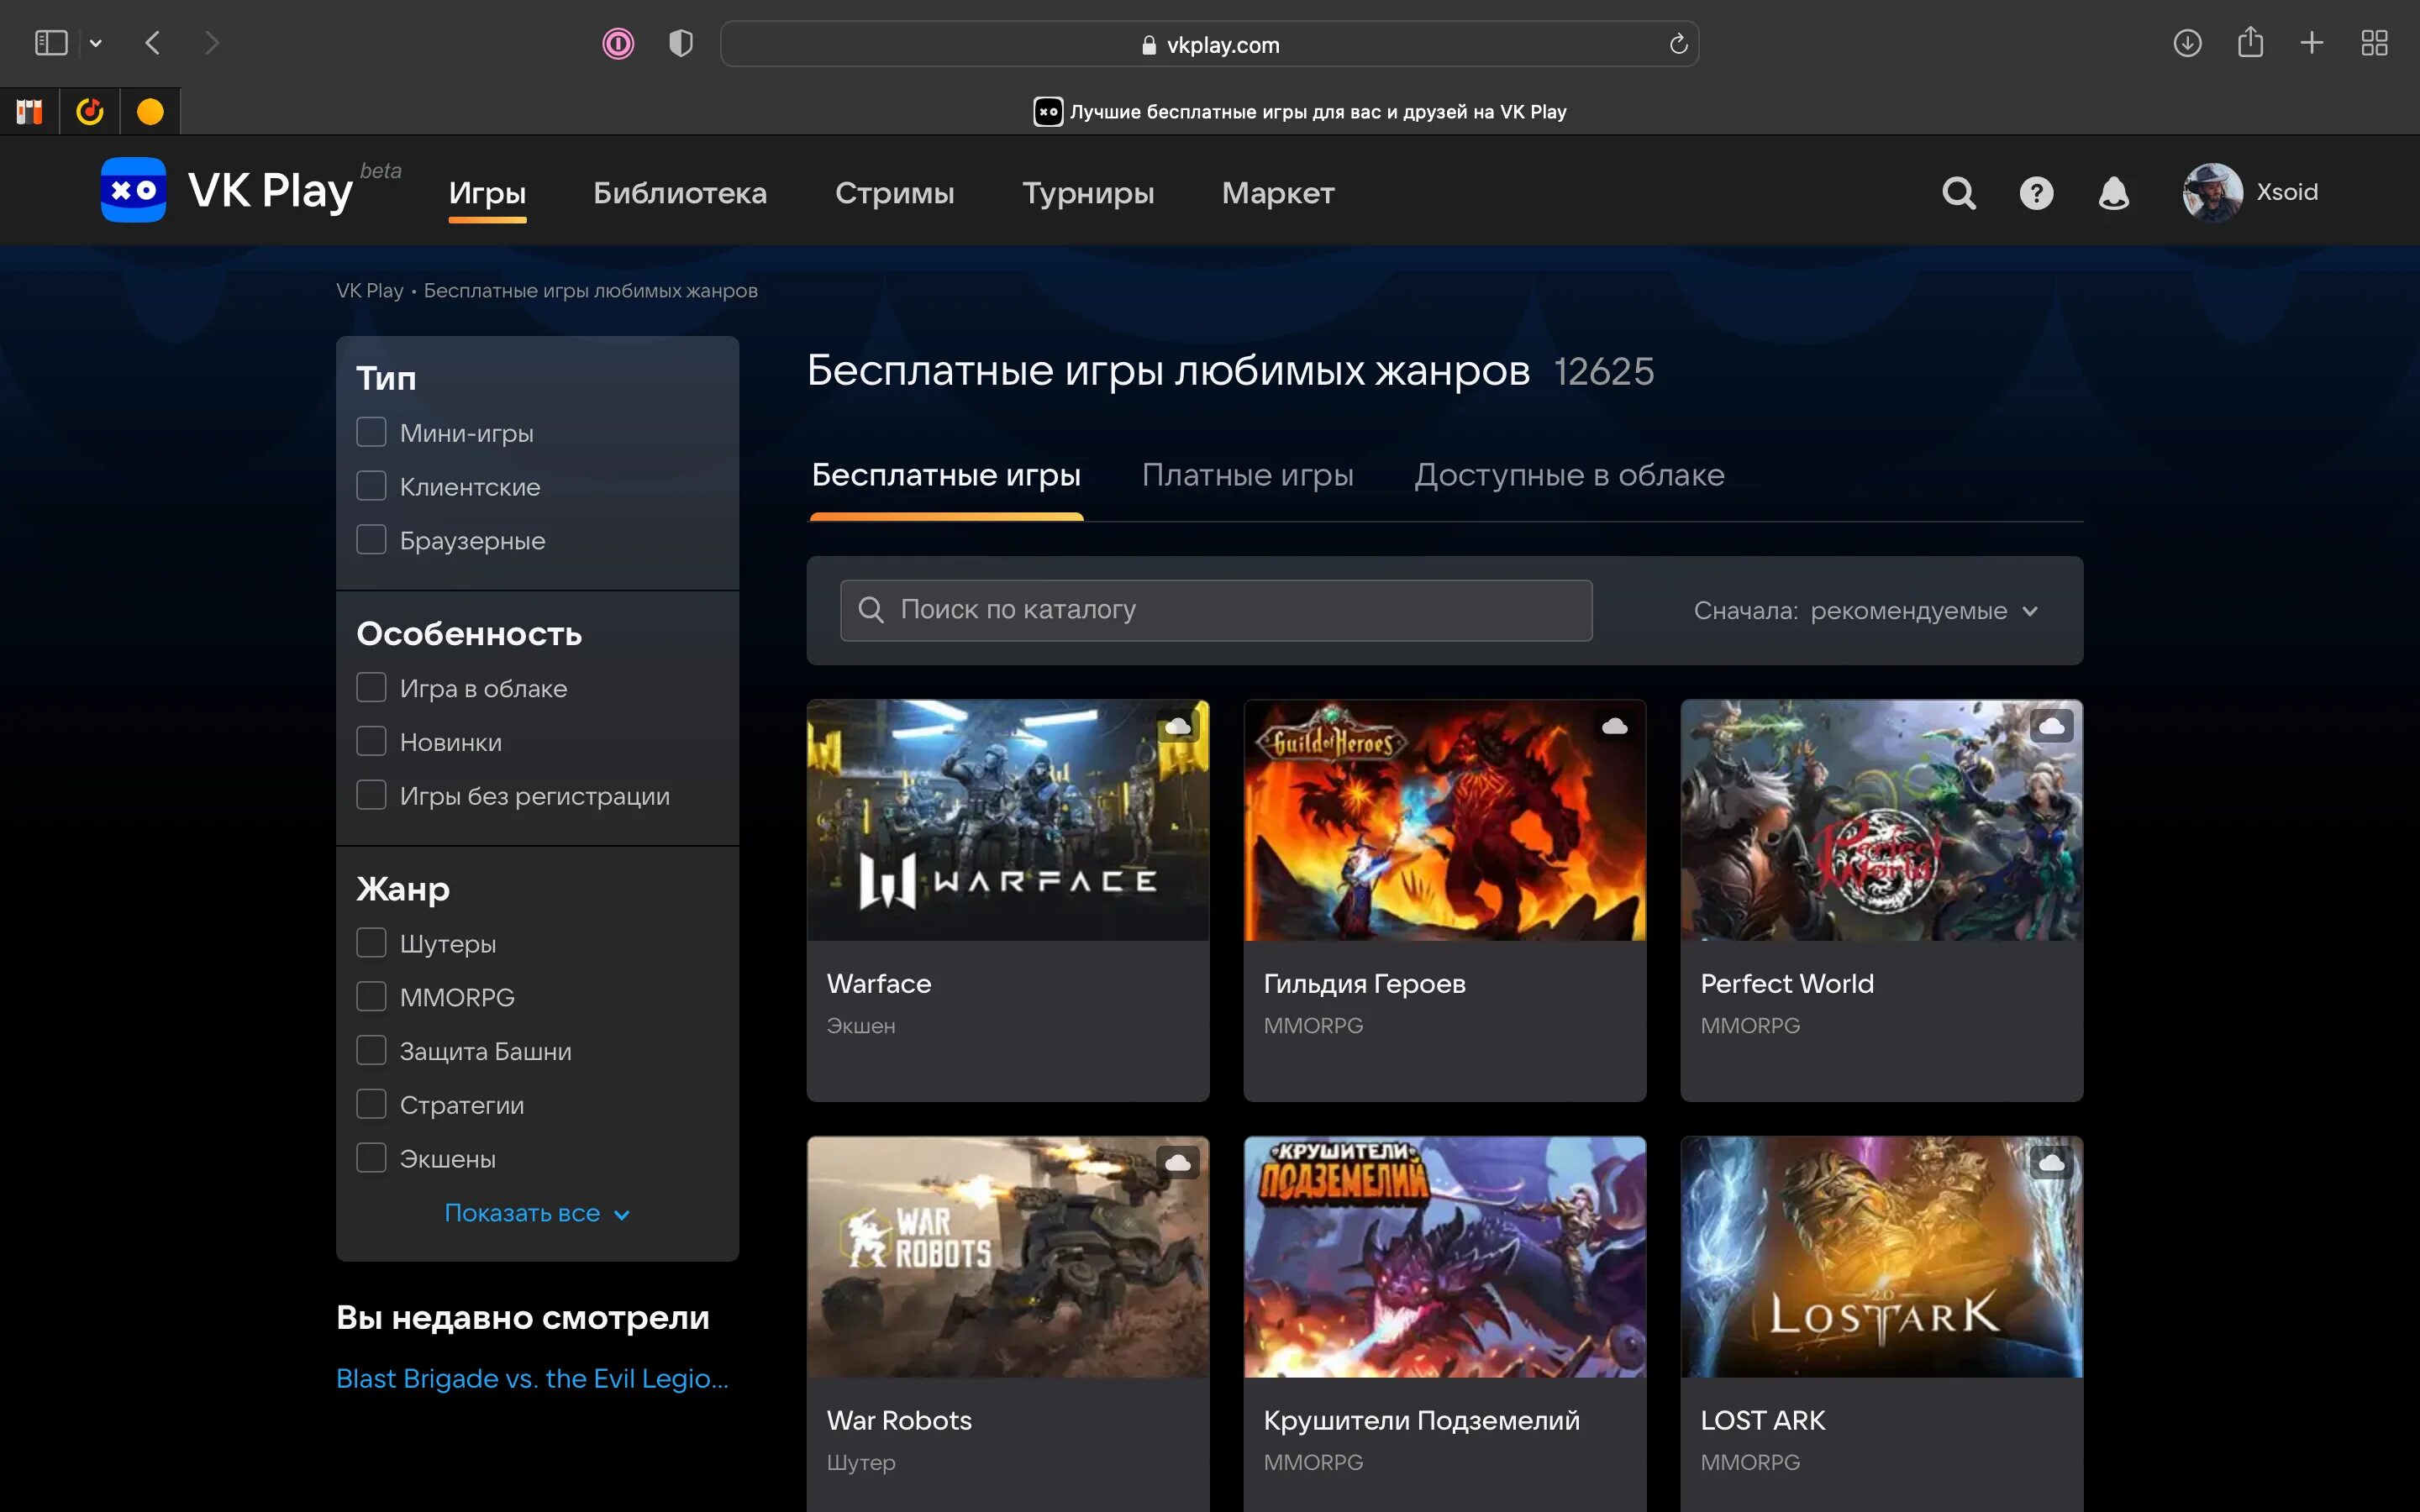Enable the Новинки filter
This screenshot has width=2420, height=1512.
371,741
